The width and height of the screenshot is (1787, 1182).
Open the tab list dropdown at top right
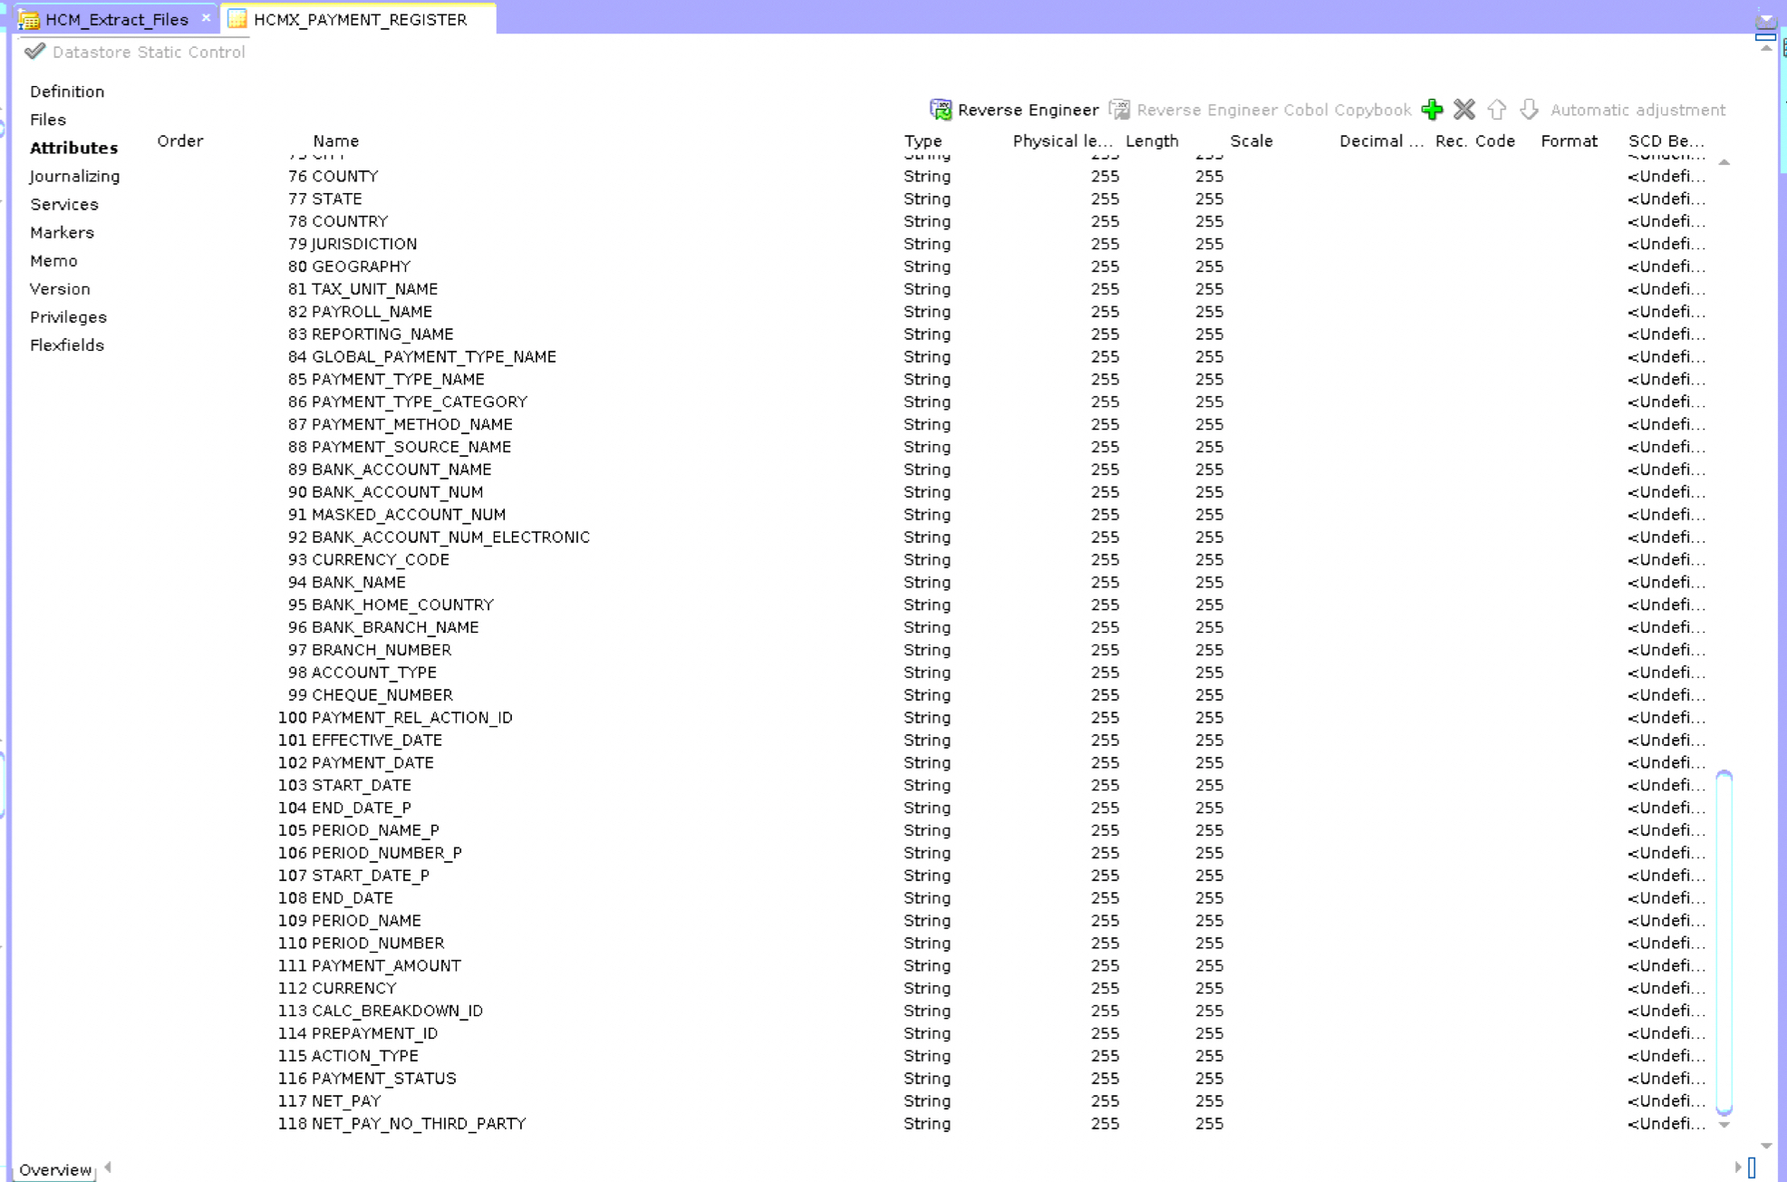(1764, 20)
